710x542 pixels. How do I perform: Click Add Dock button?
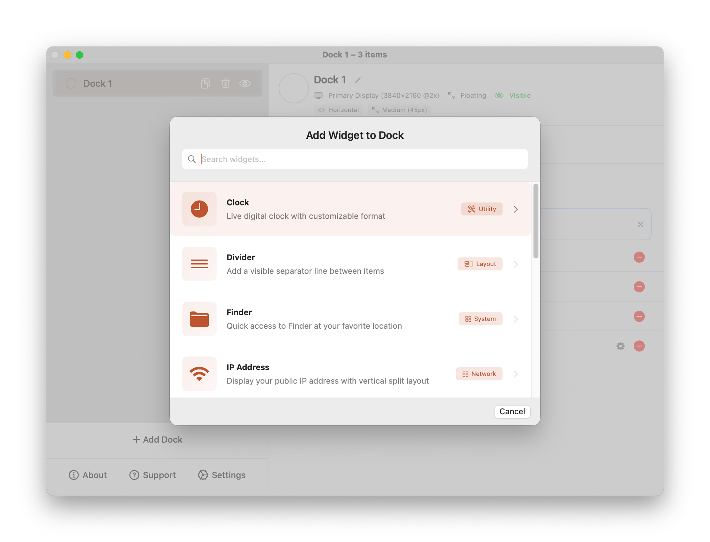click(x=157, y=439)
